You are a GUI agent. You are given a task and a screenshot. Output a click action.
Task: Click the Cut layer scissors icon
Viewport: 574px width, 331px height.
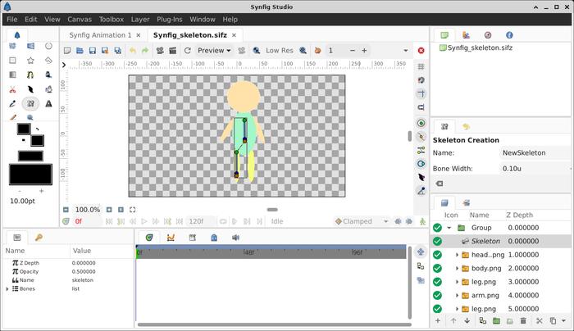click(539, 321)
